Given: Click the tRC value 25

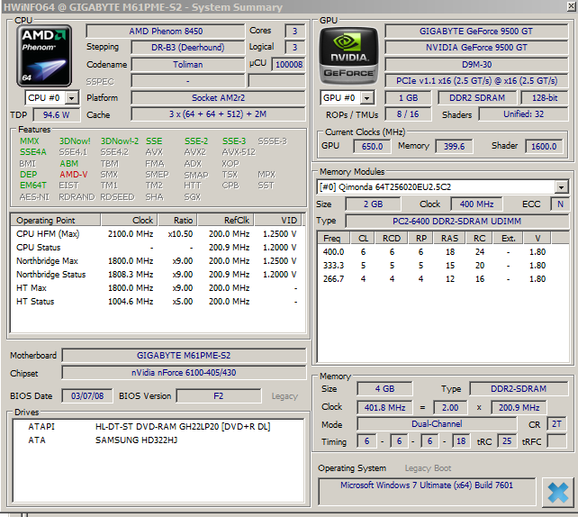Looking at the screenshot, I should click(x=507, y=441).
